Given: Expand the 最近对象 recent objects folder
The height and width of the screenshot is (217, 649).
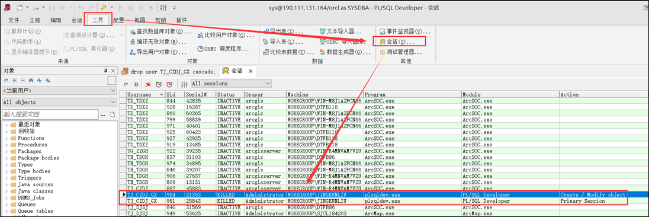Looking at the screenshot, I should [6, 125].
